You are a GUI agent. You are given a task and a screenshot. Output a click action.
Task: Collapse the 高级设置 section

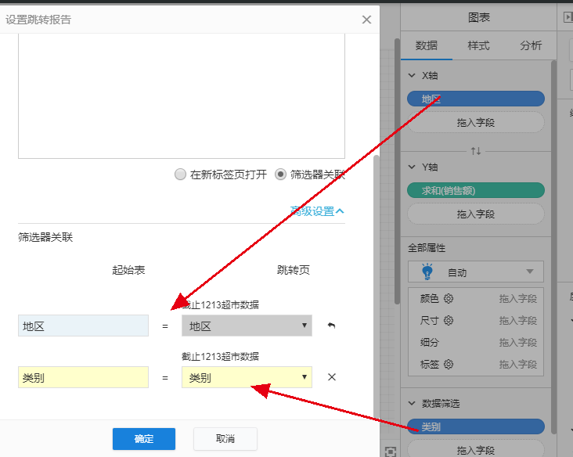point(317,211)
